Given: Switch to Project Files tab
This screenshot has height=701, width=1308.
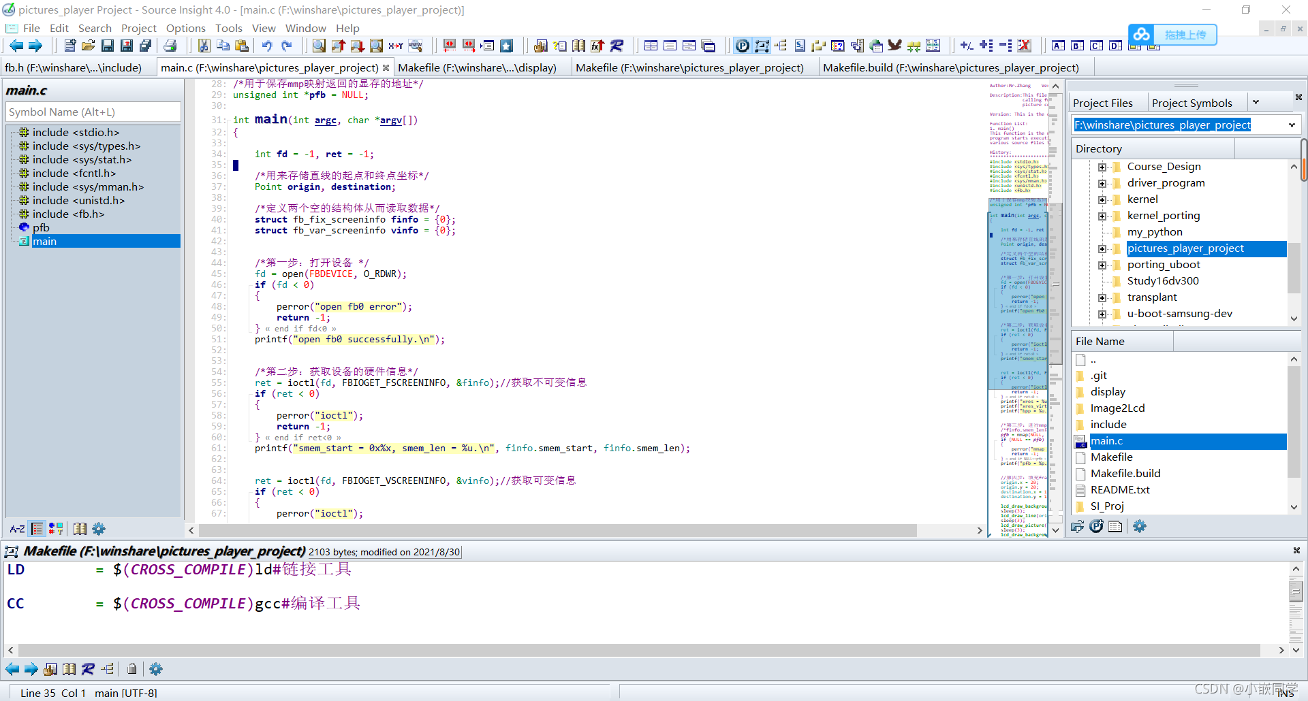Looking at the screenshot, I should pos(1102,103).
